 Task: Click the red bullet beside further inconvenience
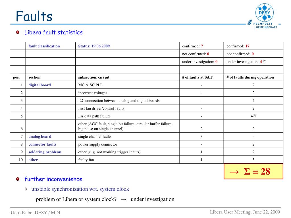[18, 179]
